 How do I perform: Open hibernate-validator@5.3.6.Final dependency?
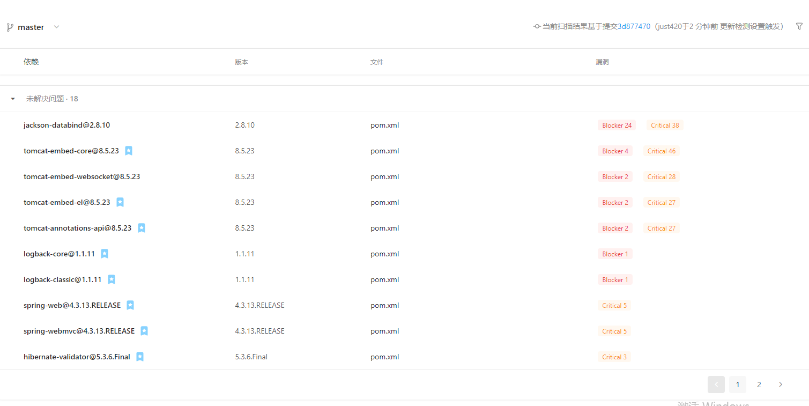pos(77,357)
